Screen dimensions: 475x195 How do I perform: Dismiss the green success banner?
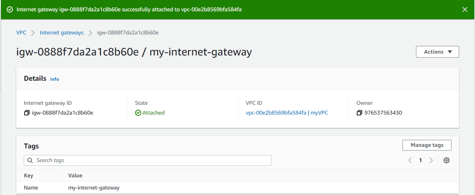pyautogui.click(x=465, y=10)
